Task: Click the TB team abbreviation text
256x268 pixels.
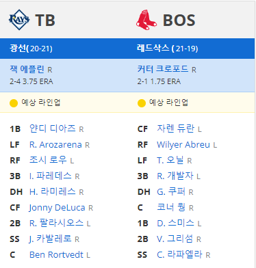Action: (x=45, y=21)
